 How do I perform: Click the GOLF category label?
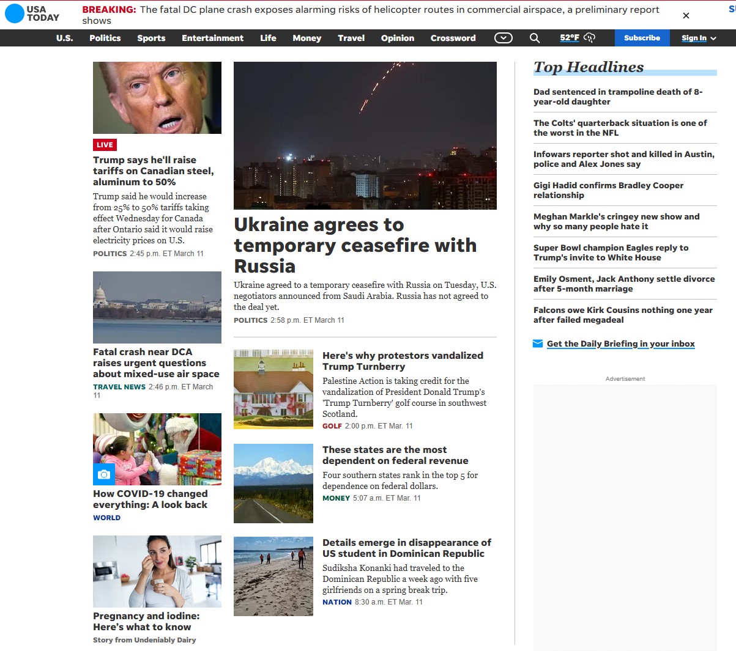[332, 426]
